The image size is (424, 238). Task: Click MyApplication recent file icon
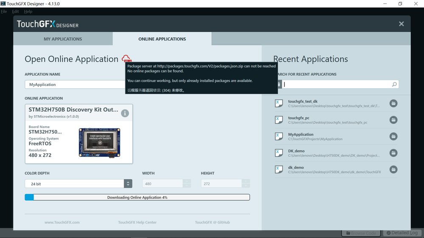coord(279,136)
